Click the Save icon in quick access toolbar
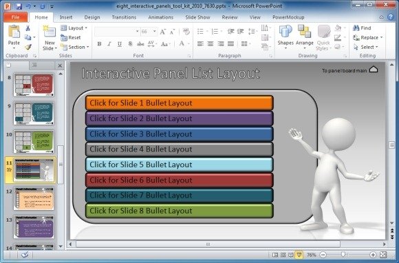The width and height of the screenshot is (399, 263). pos(19,6)
